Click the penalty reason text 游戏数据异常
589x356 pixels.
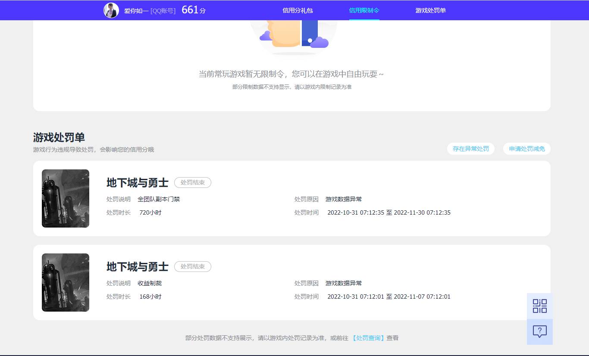pyautogui.click(x=344, y=199)
